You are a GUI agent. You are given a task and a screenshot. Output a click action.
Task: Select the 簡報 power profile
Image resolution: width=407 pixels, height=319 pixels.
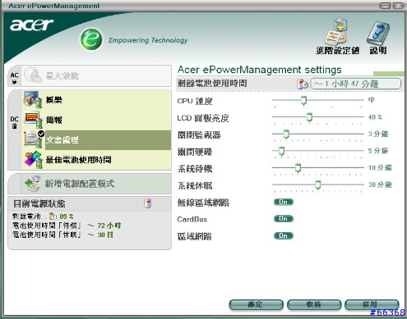(x=96, y=120)
